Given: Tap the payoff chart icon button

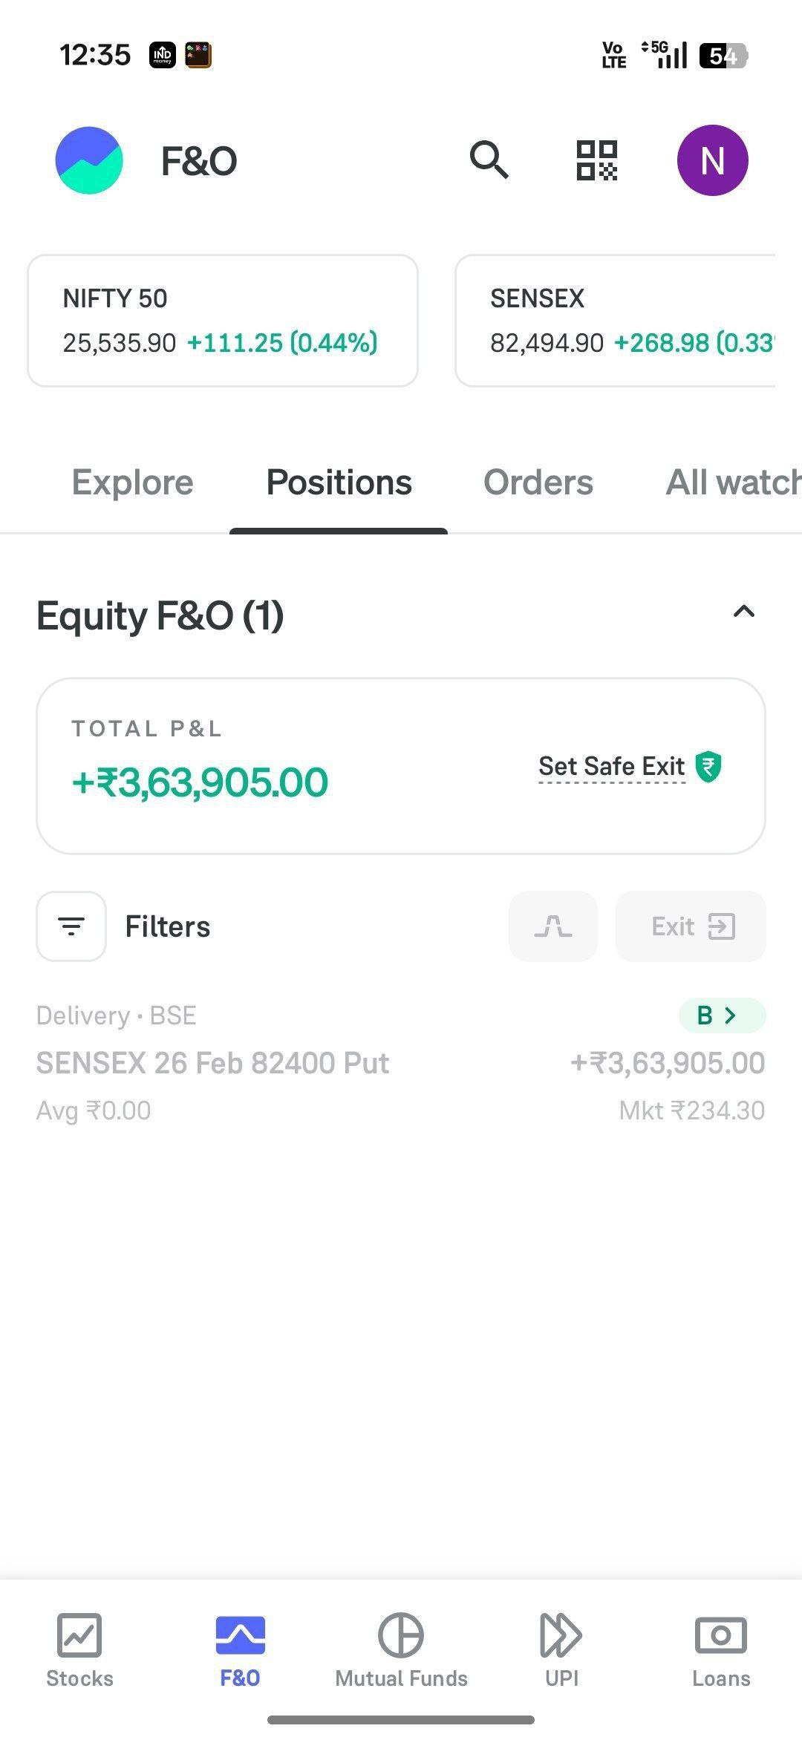Looking at the screenshot, I should 553,926.
